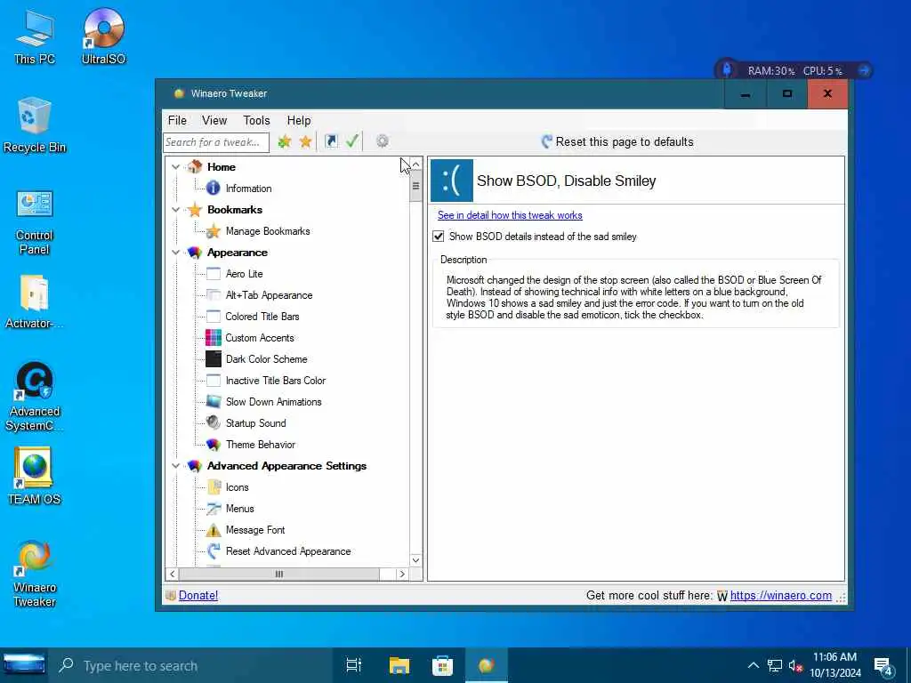Select Alt+Tab Appearance tree item
Screen dimensions: 911x683
(x=269, y=295)
